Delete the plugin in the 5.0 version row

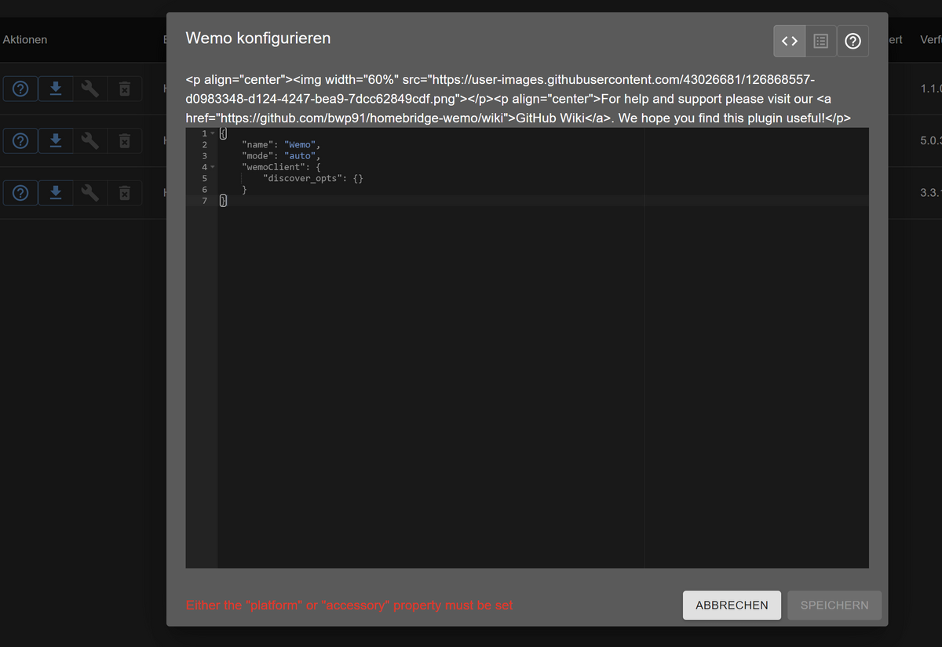(x=124, y=140)
